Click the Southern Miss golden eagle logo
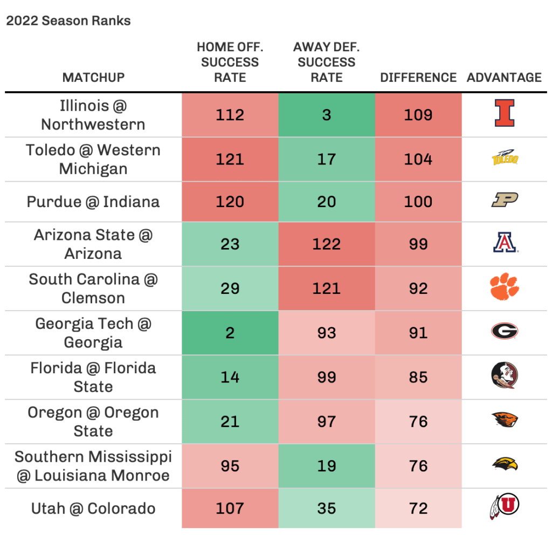The width and height of the screenshot is (552, 535). (x=504, y=465)
